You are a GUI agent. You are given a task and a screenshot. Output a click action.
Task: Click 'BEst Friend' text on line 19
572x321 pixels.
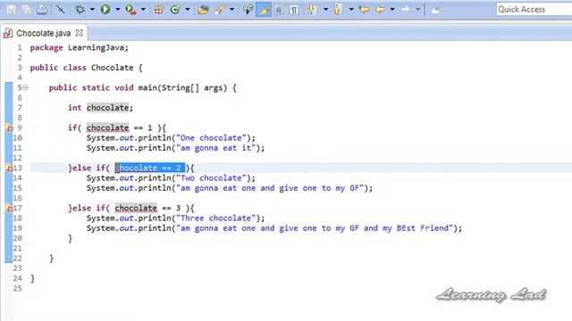[423, 228]
